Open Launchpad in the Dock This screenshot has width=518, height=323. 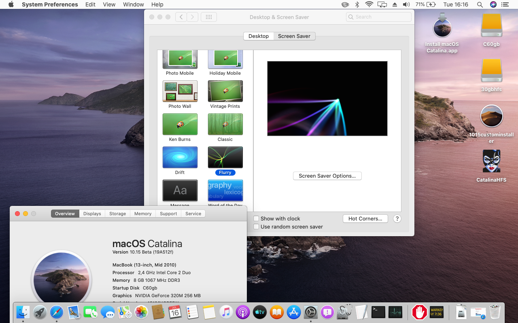tap(40, 312)
